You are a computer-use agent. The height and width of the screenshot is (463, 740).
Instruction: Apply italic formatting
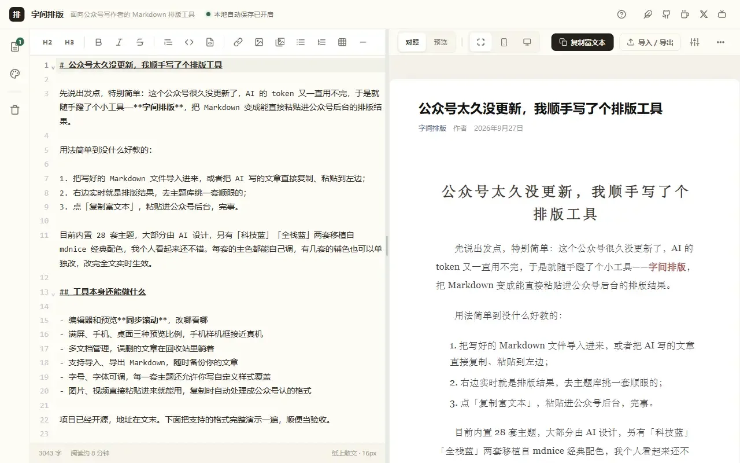[x=119, y=42]
